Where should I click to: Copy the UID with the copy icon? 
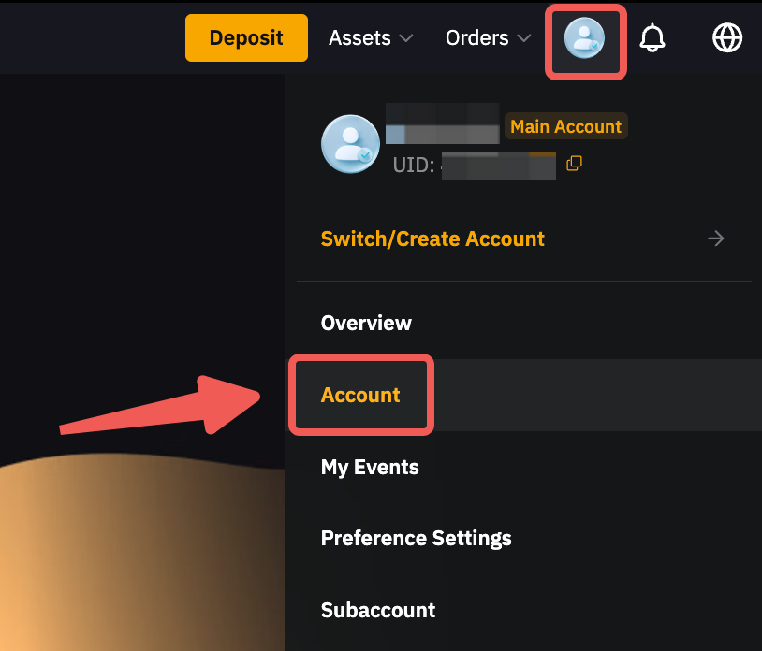[575, 164]
